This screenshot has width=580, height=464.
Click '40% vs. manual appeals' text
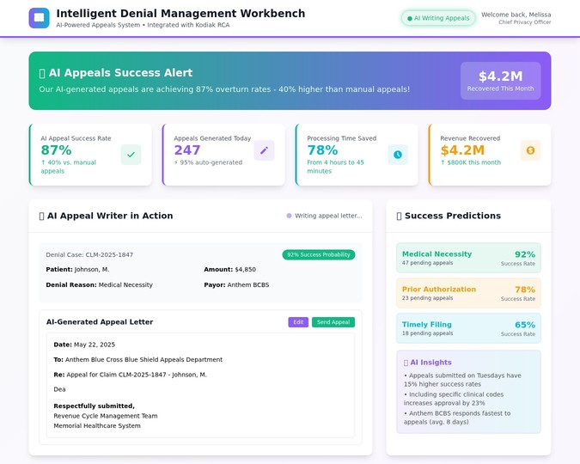click(x=69, y=167)
